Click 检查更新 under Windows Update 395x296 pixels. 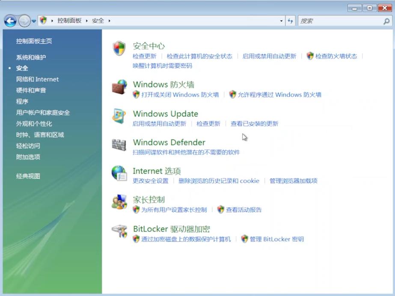(x=208, y=124)
